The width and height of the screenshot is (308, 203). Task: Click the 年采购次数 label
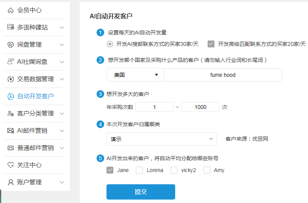coord(120,107)
